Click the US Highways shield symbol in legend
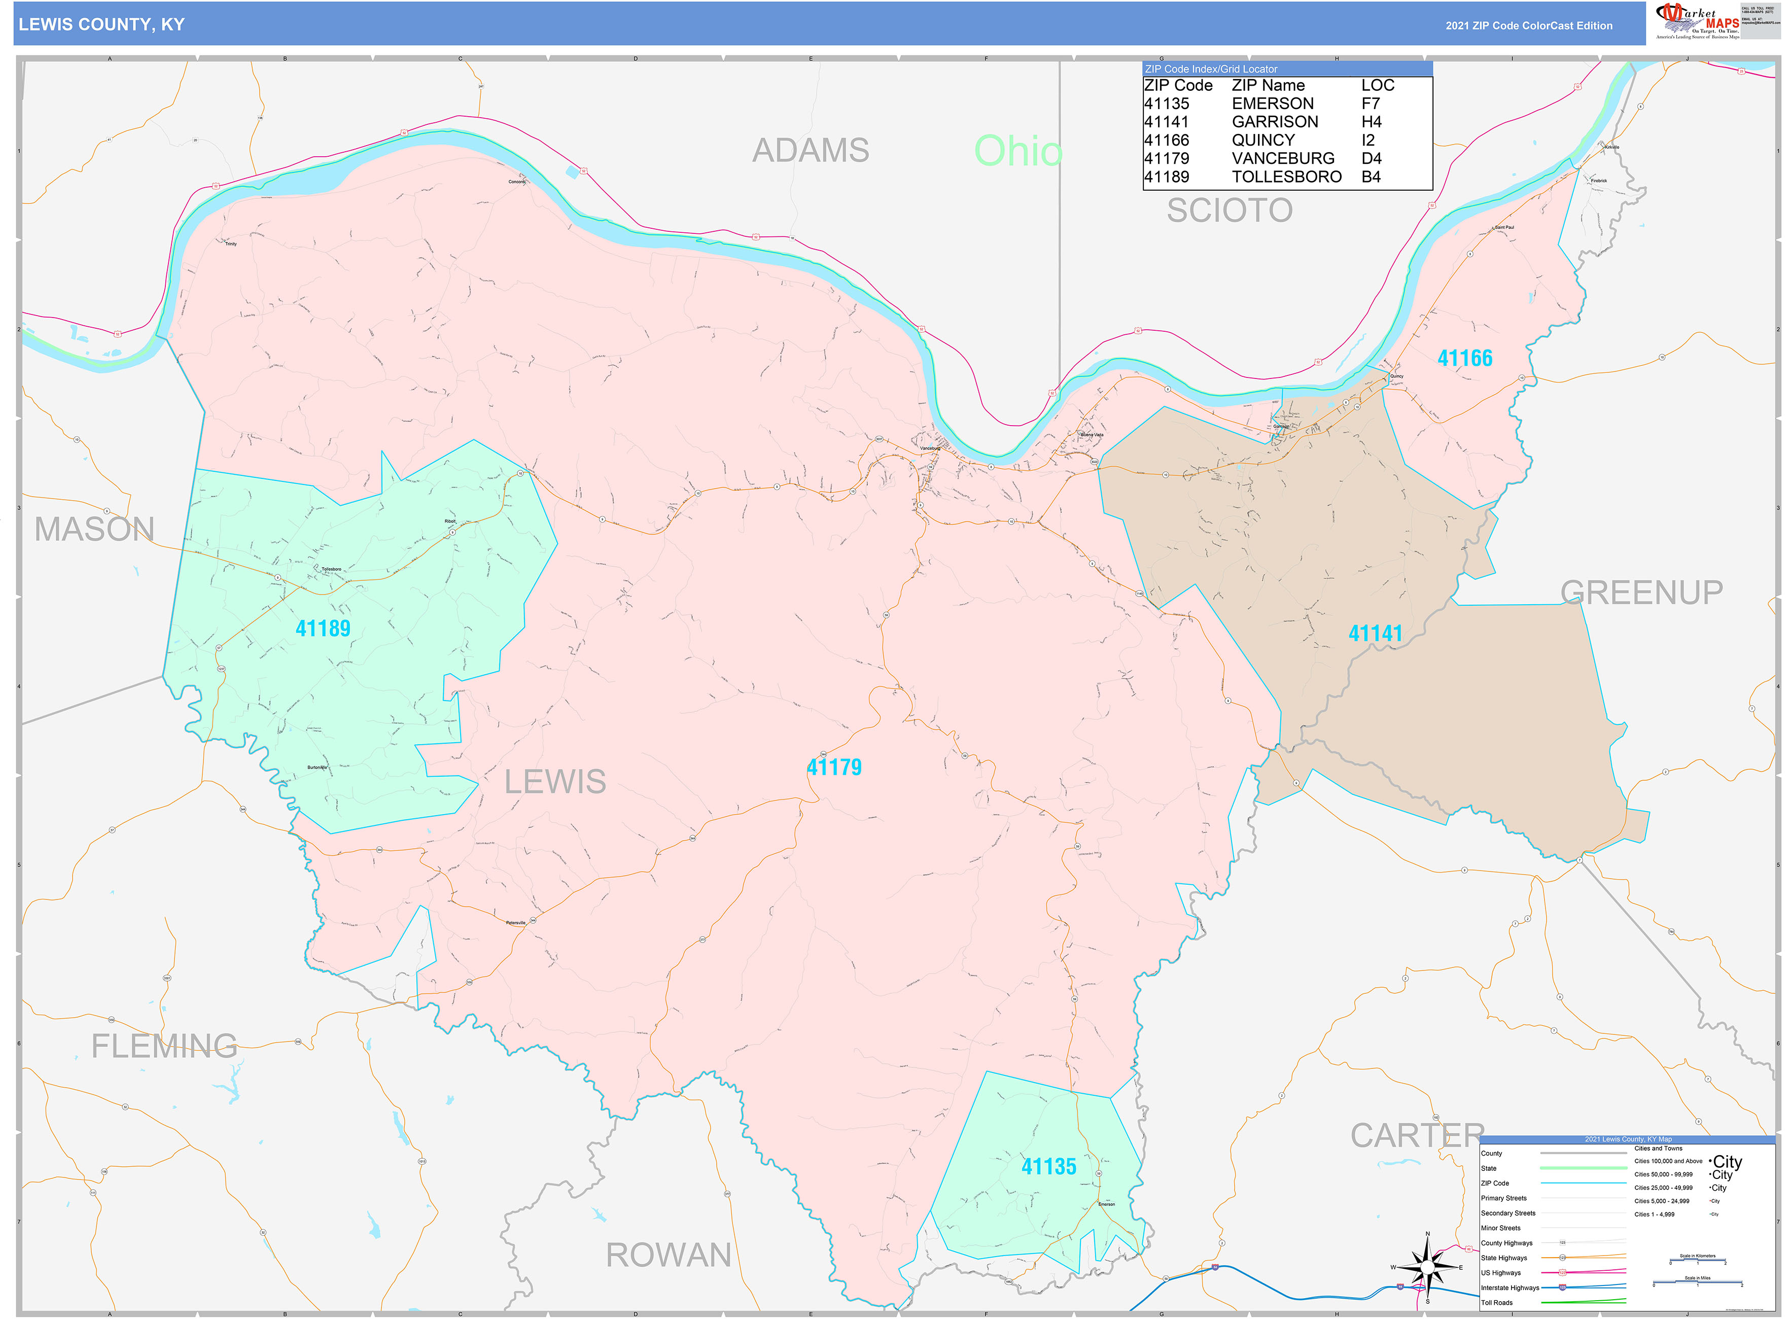This screenshot has width=1790, height=1319. click(1563, 1273)
